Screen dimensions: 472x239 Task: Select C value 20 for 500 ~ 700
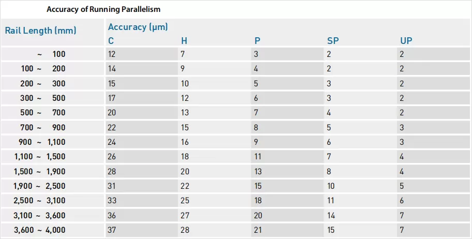coord(112,113)
